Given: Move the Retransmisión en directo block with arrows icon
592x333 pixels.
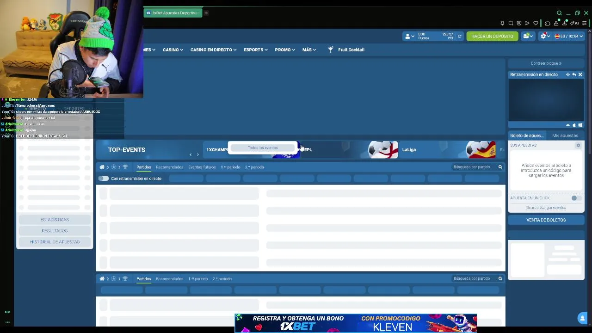Looking at the screenshot, I should pos(567,74).
